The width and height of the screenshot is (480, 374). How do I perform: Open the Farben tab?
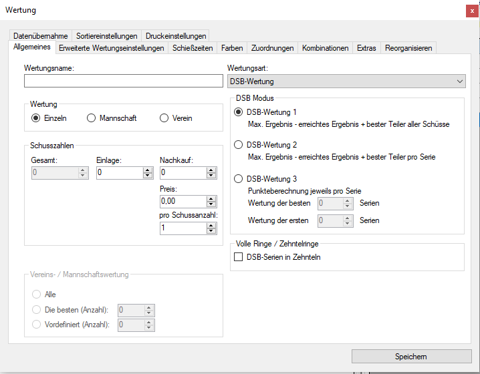coord(232,48)
